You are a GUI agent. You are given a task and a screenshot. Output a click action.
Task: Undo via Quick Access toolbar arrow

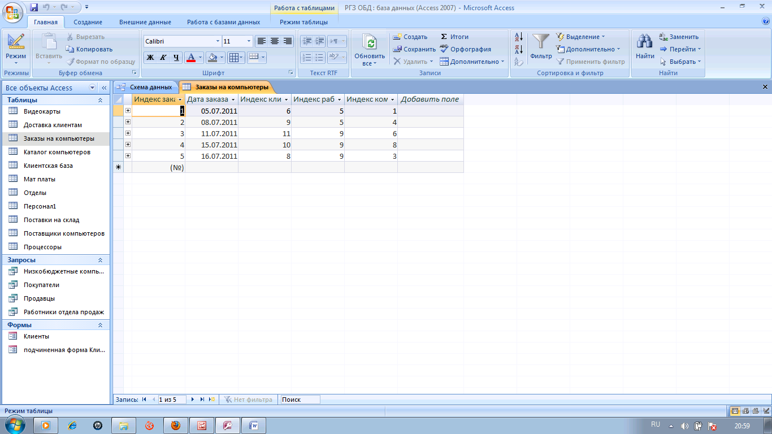click(46, 7)
